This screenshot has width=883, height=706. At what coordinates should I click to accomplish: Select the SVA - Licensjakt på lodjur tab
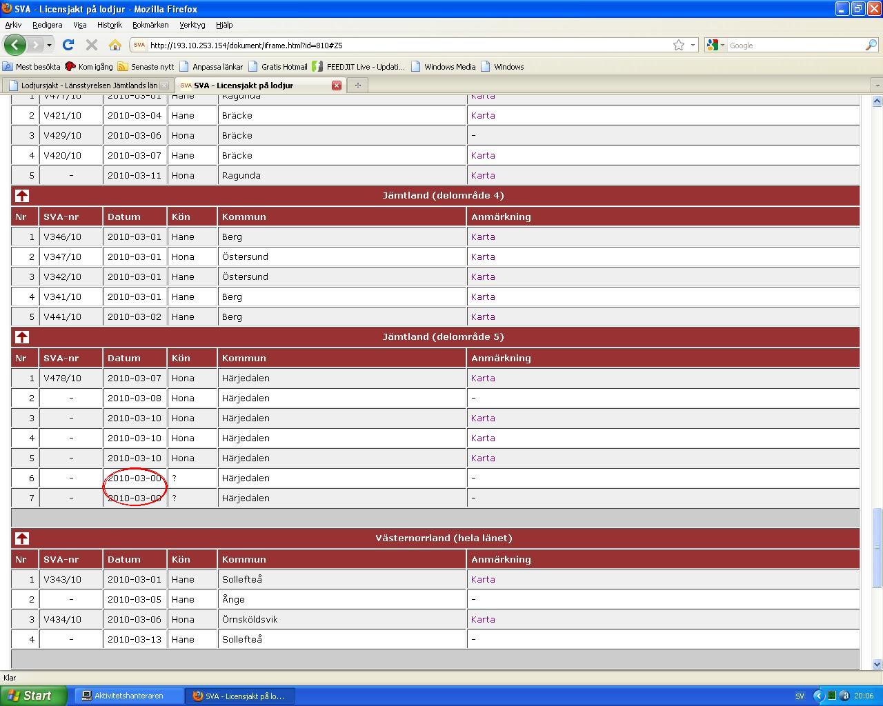260,85
